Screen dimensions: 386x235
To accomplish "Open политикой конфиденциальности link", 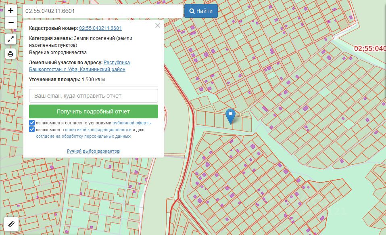I will (98, 130).
